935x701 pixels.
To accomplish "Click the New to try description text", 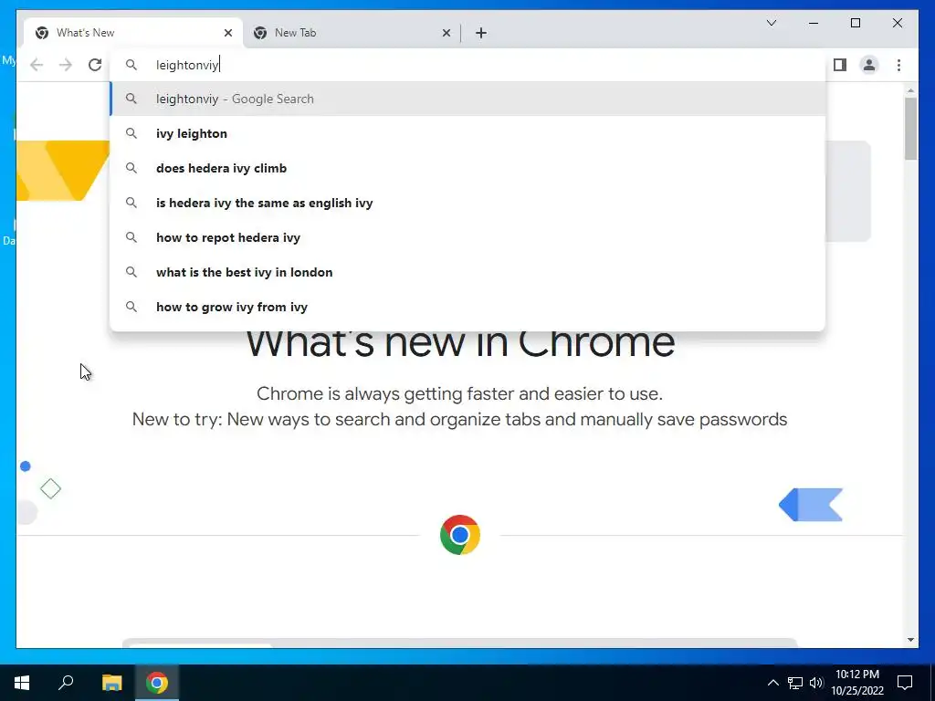I will 460,420.
